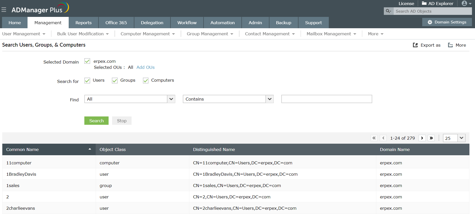The height and width of the screenshot is (214, 475).
Task: Click the computer object class cell
Action: point(110,163)
